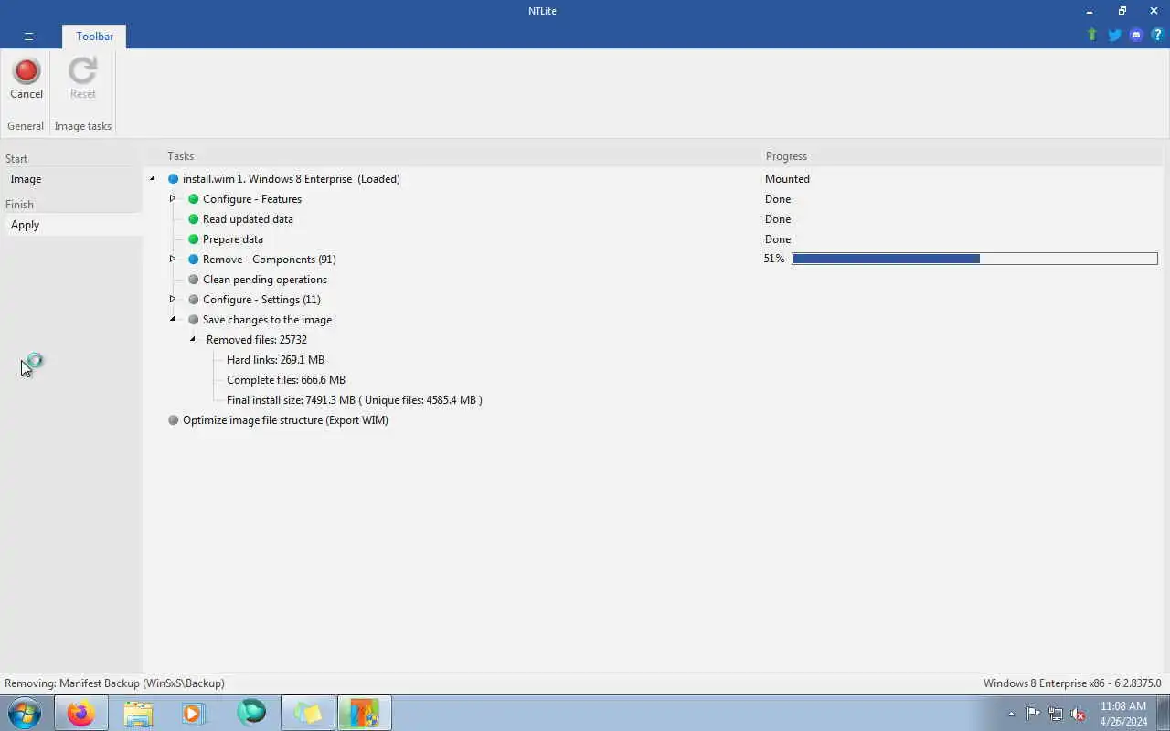Click Done status for Configure - Features
The image size is (1170, 731).
pos(778,199)
